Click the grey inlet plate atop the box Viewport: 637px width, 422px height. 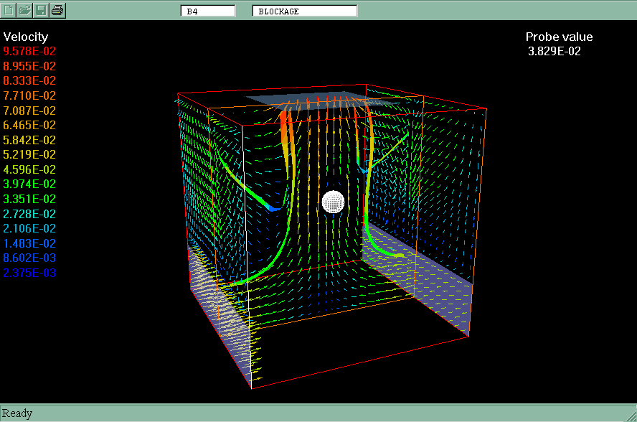click(x=316, y=102)
